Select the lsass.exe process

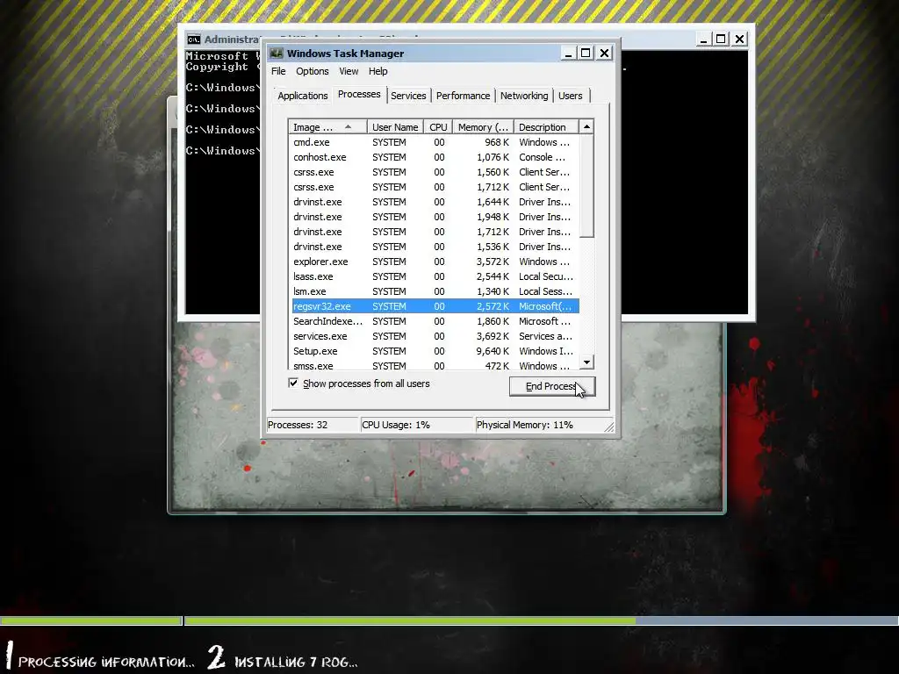pyautogui.click(x=434, y=276)
